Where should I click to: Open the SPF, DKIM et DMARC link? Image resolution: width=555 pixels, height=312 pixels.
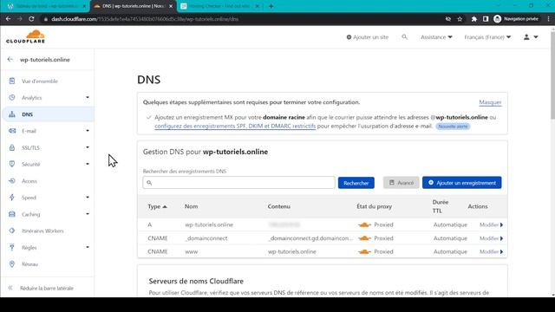(x=235, y=126)
